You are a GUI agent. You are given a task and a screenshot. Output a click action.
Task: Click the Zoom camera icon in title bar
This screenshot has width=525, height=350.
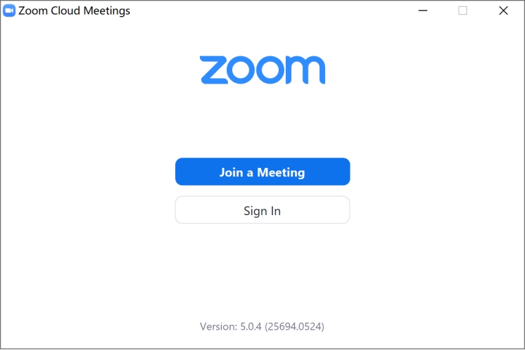(x=9, y=11)
